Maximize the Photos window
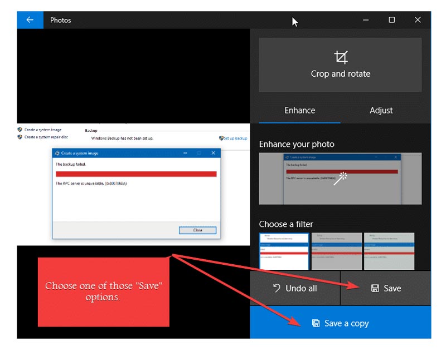The height and width of the screenshot is (351, 446). pyautogui.click(x=392, y=20)
